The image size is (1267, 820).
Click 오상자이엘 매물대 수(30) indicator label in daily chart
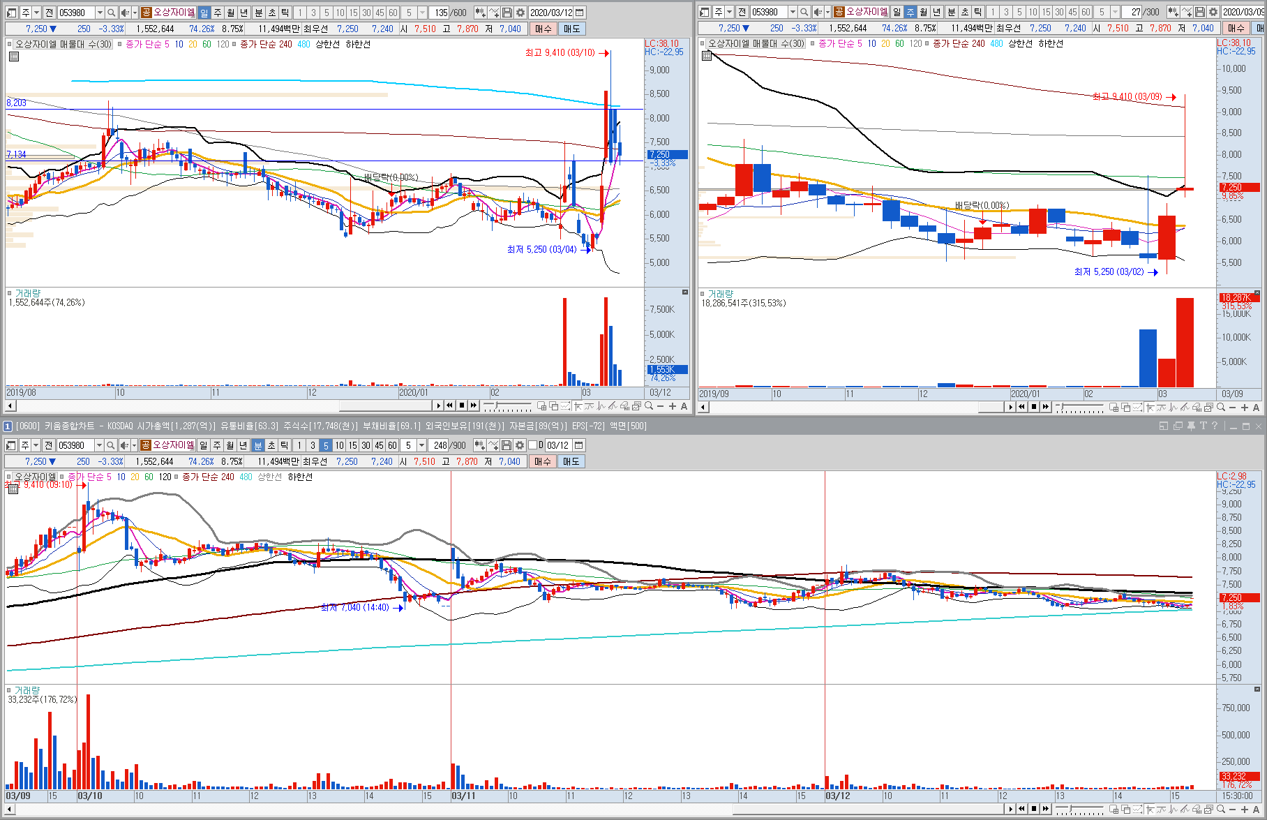(63, 44)
